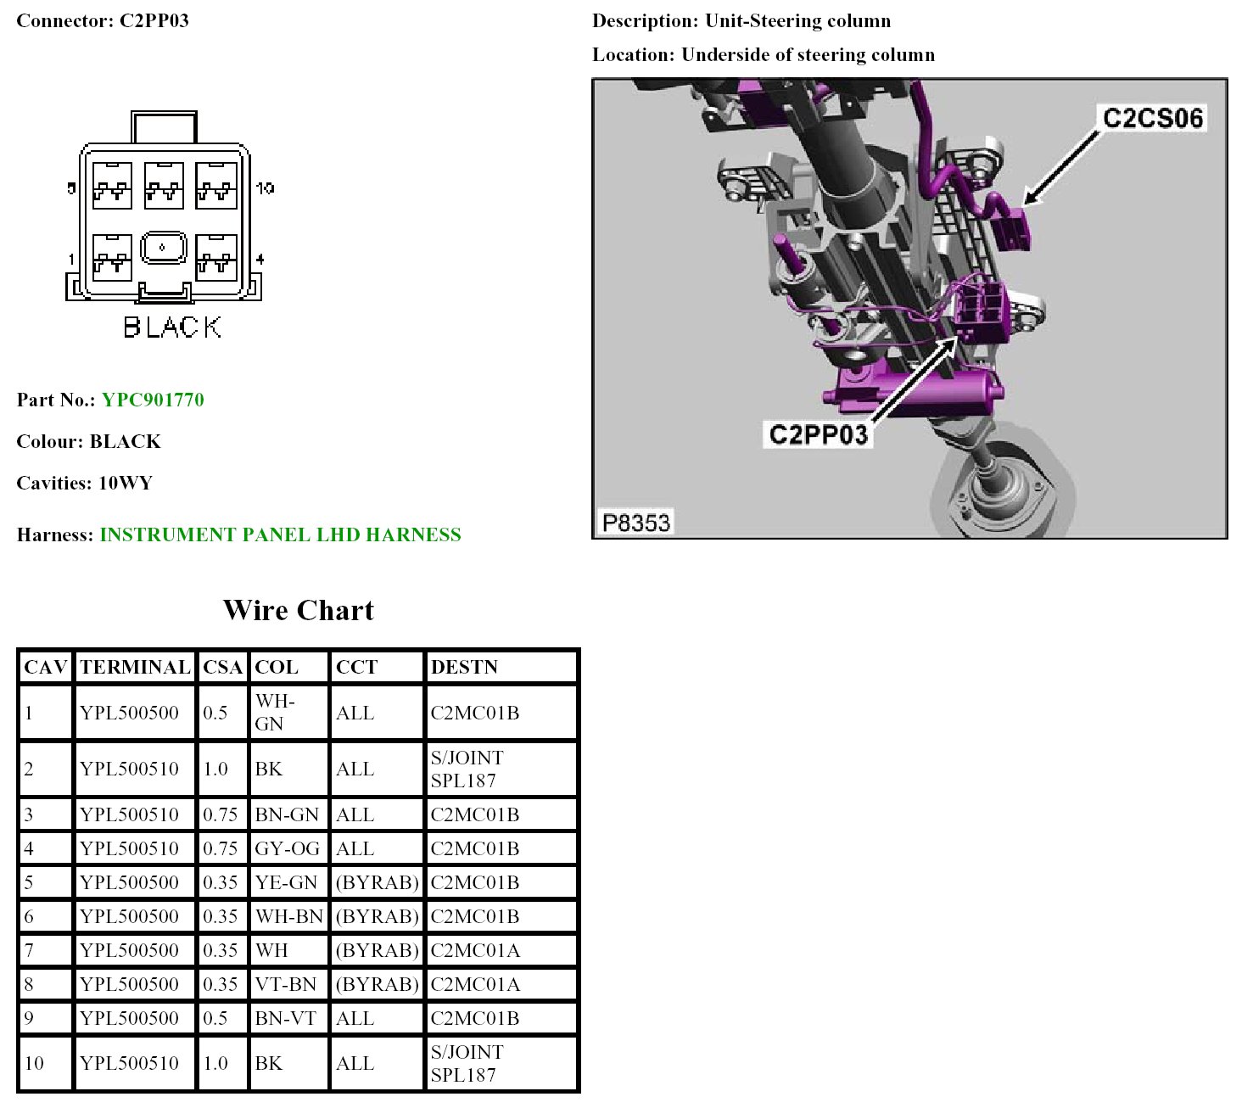Click the CSA column header
This screenshot has height=1108, width=1242.
pyautogui.click(x=222, y=667)
